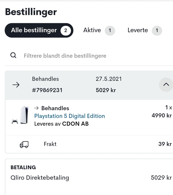Click the count badge on Alle bestillinger
This screenshot has height=195, width=173.
tap(66, 30)
